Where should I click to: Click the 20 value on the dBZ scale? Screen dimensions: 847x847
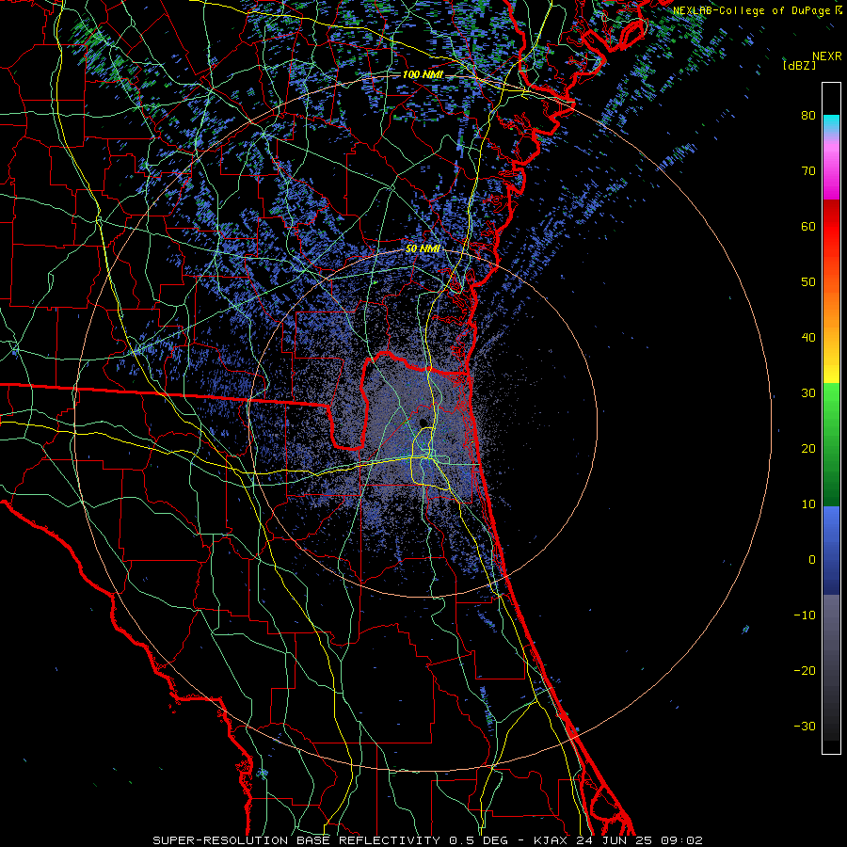[808, 449]
